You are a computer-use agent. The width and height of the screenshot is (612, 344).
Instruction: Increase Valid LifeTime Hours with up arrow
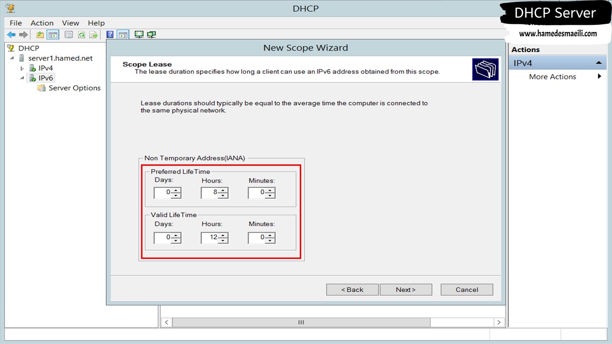223,235
